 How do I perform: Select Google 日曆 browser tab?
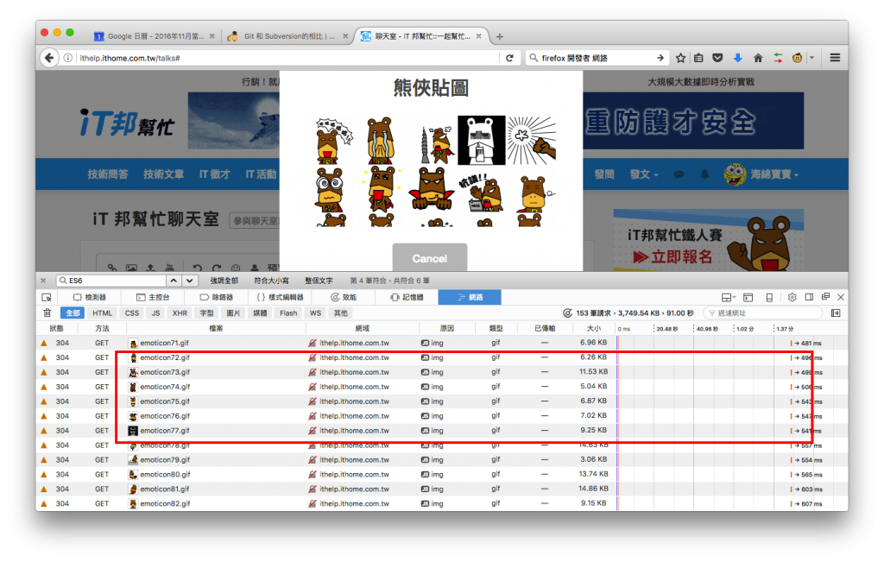coord(155,36)
